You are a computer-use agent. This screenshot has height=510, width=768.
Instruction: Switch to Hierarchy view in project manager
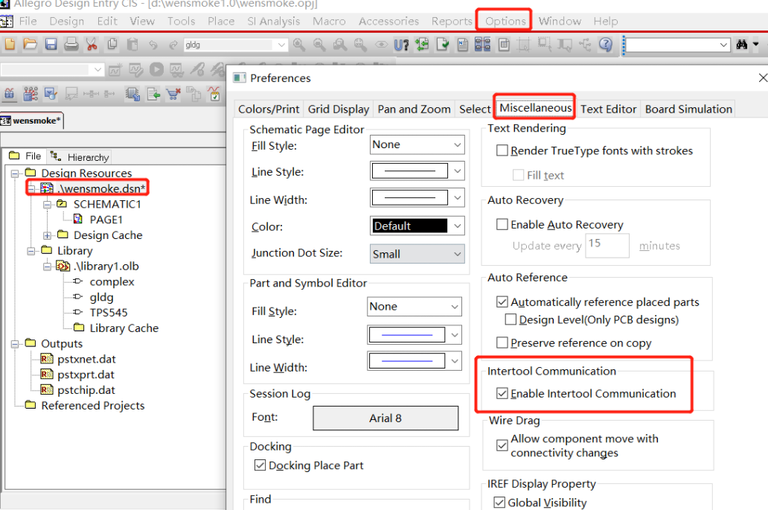80,157
